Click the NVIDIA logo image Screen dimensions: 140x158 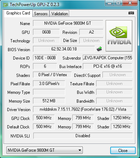tap(119, 36)
